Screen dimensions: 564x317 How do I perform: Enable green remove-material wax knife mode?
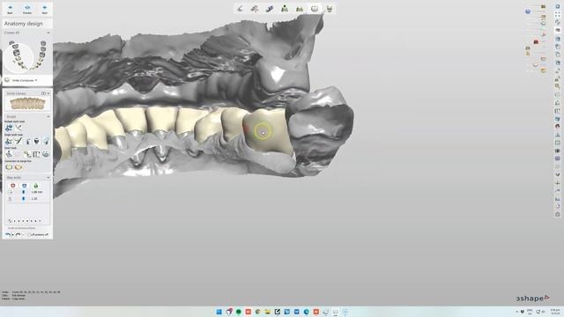point(36,186)
